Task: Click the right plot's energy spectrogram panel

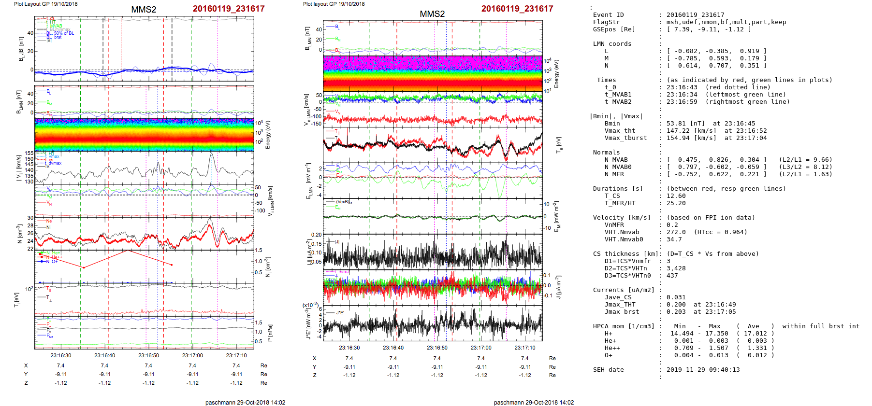Action: (x=433, y=73)
